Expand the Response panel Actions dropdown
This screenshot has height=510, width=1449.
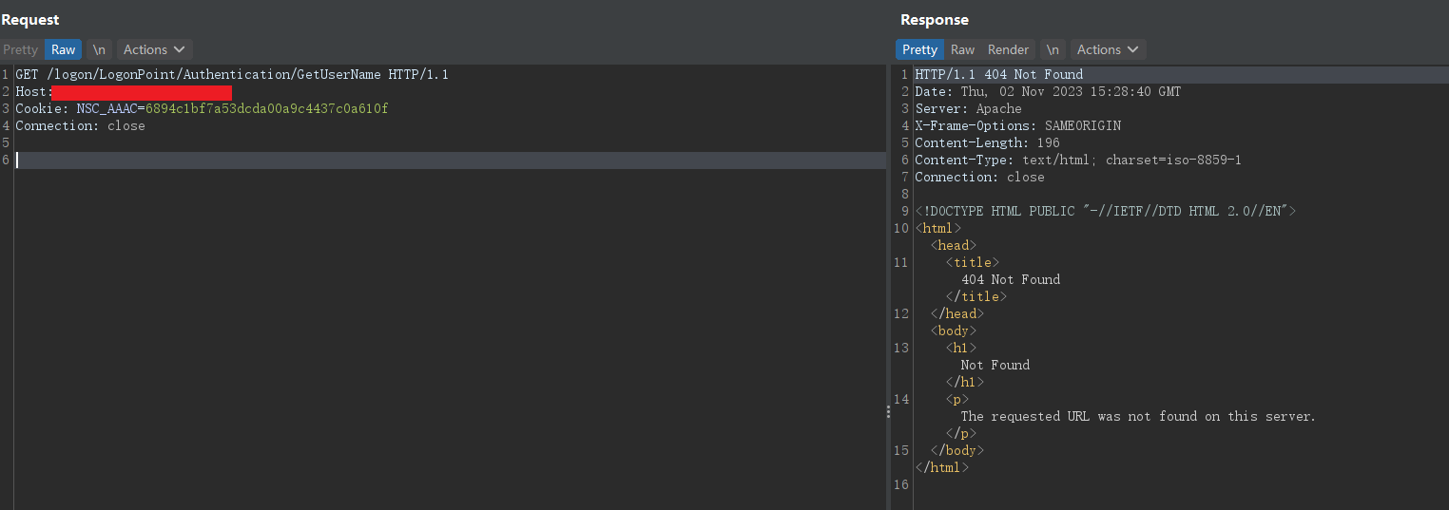click(1108, 49)
